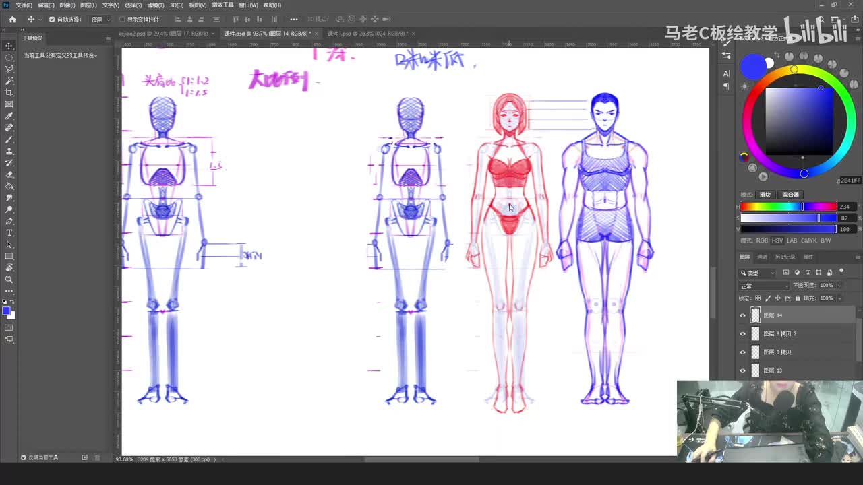863x485 pixels.
Task: Filter layers by type (T) icon
Action: tap(808, 273)
